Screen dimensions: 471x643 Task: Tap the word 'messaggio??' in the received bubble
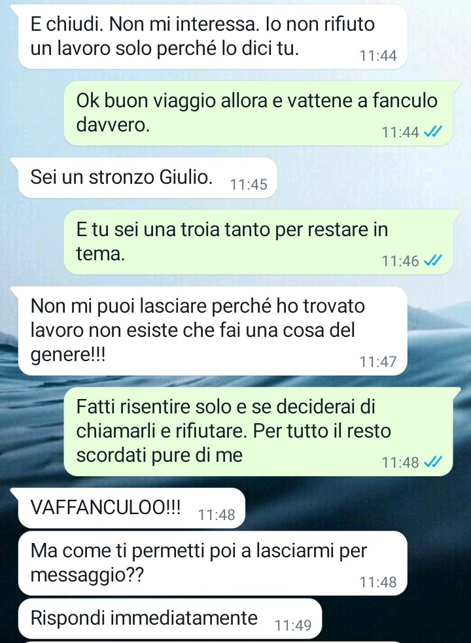88,575
